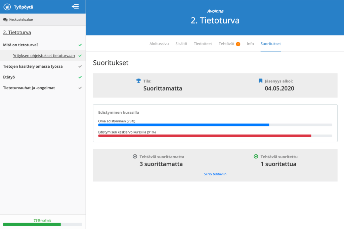The width and height of the screenshot is (344, 229).
Task: Switch to the Sisältö tab
Action: 181,43
